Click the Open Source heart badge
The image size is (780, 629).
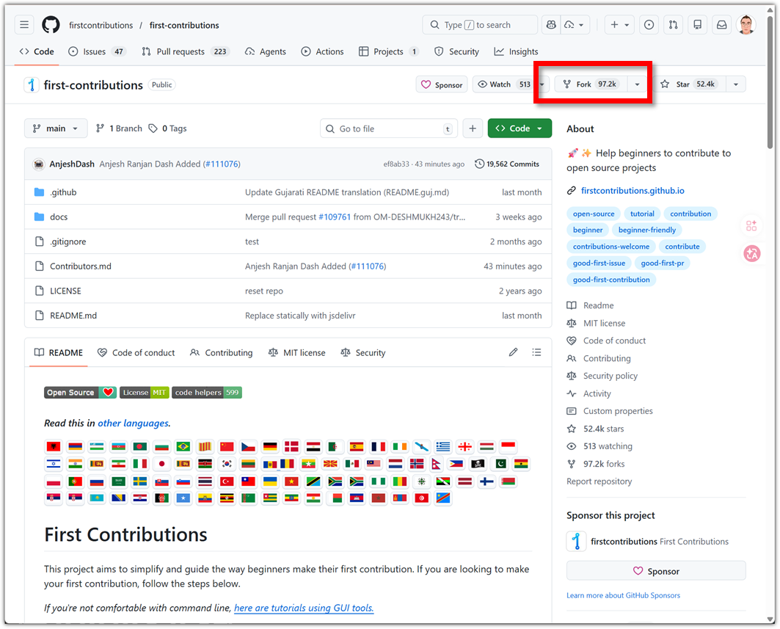point(81,393)
